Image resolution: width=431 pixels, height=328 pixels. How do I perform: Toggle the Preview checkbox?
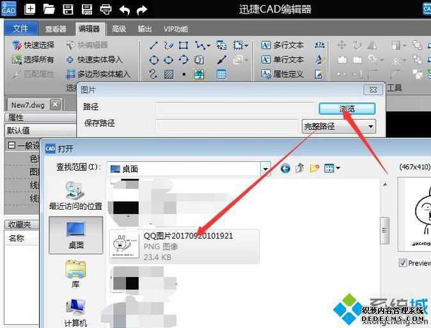pos(403,263)
